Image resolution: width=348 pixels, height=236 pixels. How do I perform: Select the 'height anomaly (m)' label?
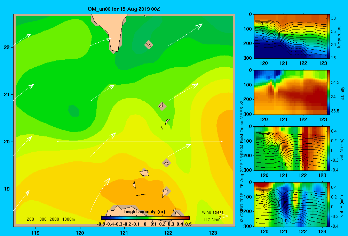[x=145, y=212]
